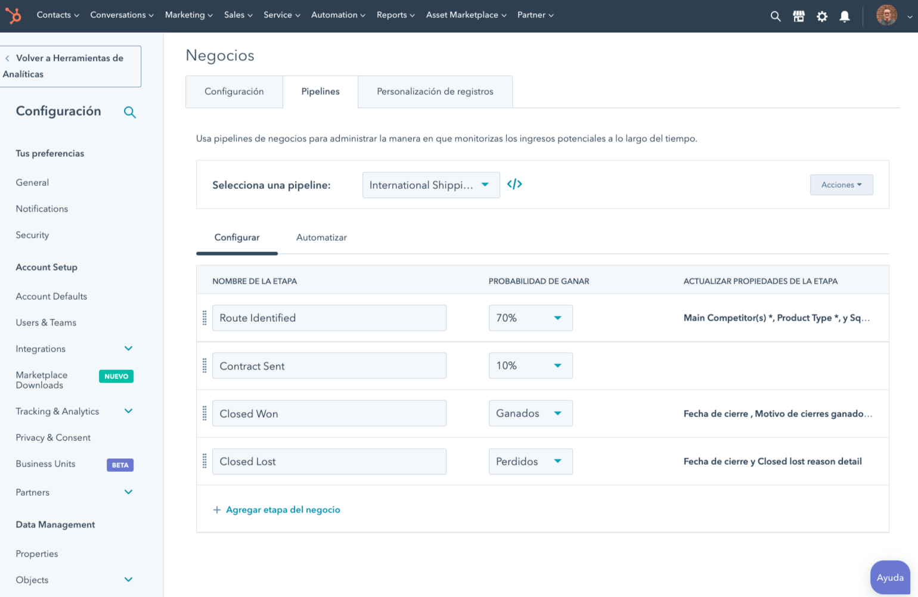Expand the Integrations sidebar section
Viewport: 918px width, 597px height.
point(128,349)
